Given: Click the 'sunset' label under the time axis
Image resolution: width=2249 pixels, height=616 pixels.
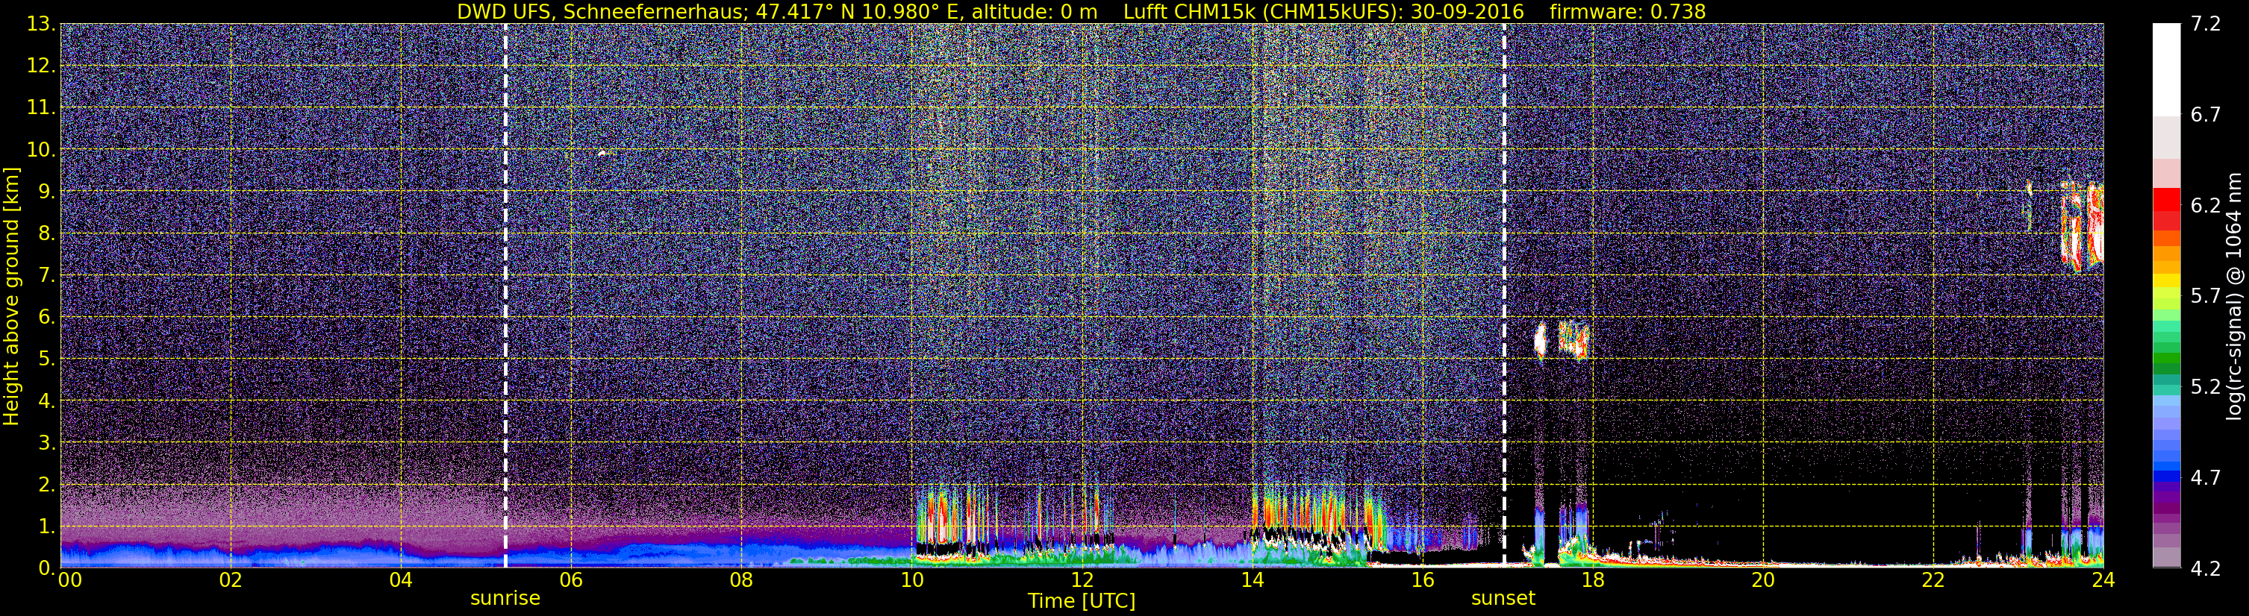Looking at the screenshot, I should coord(1503,599).
